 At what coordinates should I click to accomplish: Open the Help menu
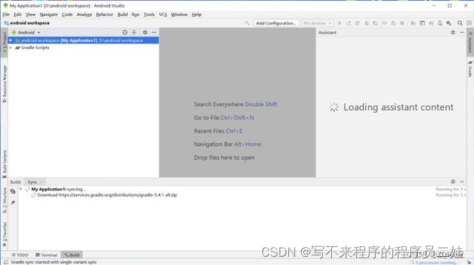(197, 15)
